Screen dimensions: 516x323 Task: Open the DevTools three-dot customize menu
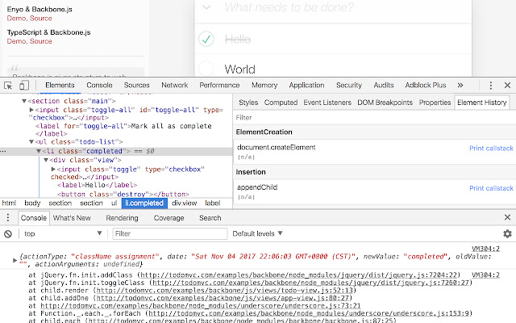click(491, 86)
